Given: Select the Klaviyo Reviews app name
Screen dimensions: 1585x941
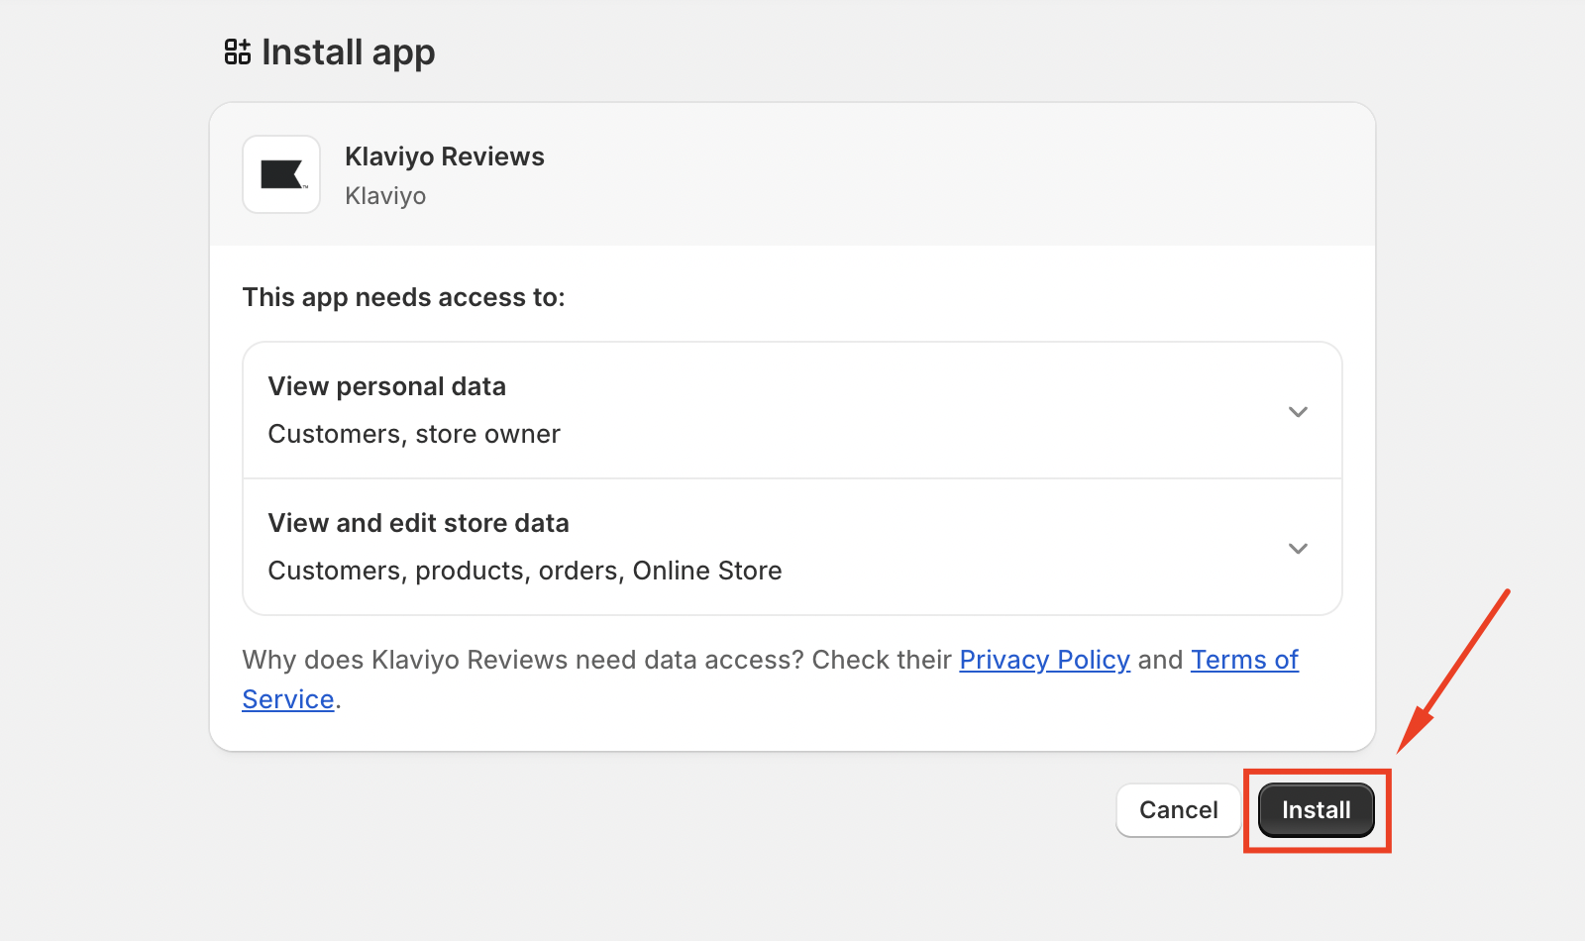Looking at the screenshot, I should point(444,157).
